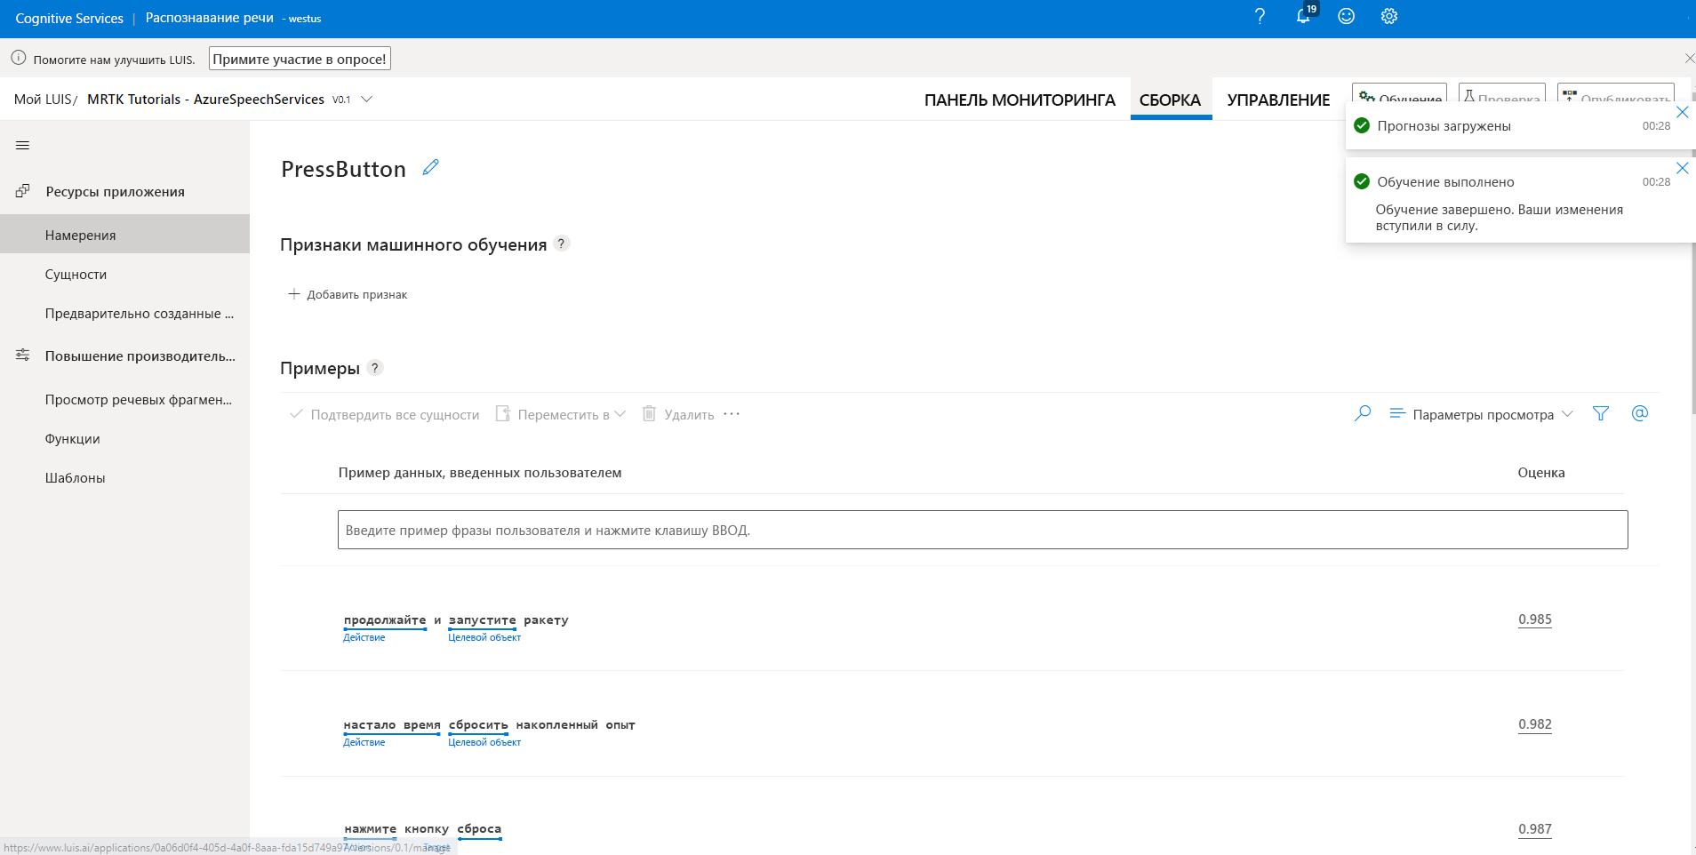1696x855 pixels.
Task: Delete selected examples with the trash icon
Action: [649, 413]
